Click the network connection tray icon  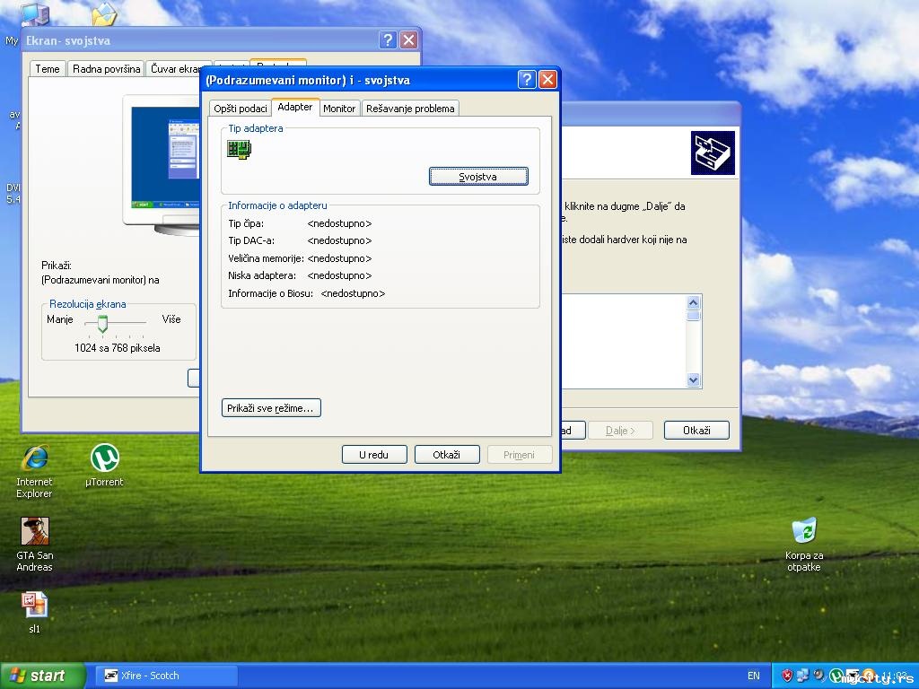[803, 676]
